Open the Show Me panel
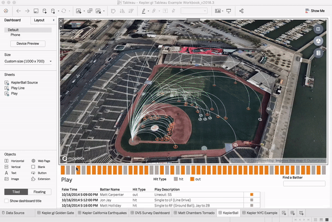This screenshot has width=332, height=222. [x=315, y=11]
